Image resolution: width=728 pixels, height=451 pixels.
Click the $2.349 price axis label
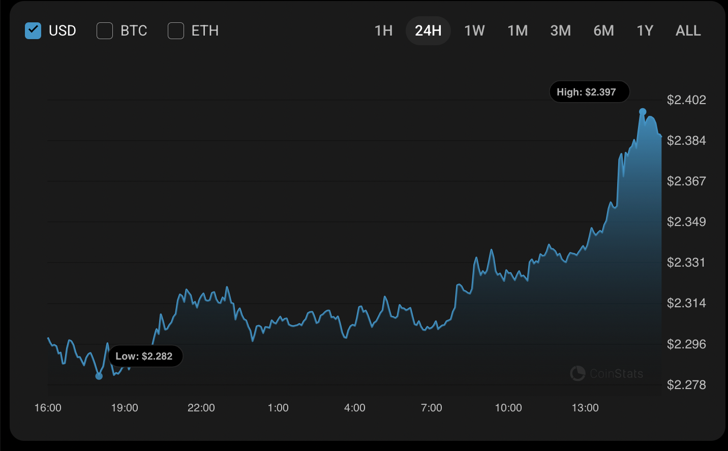(686, 222)
